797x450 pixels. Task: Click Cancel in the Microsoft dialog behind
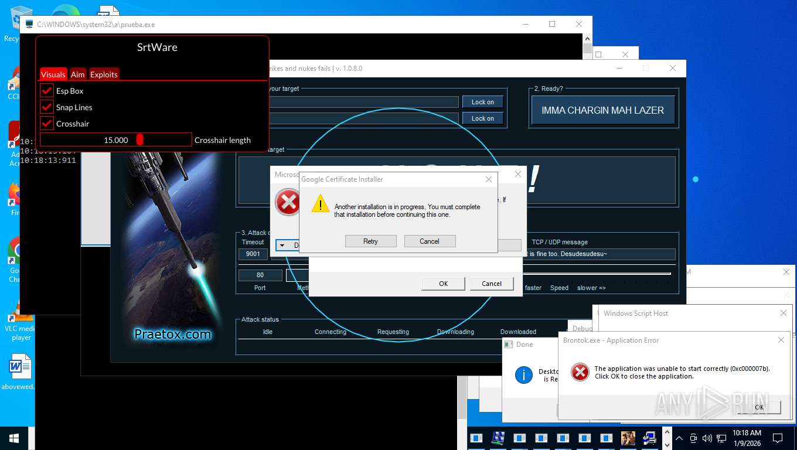pos(492,284)
